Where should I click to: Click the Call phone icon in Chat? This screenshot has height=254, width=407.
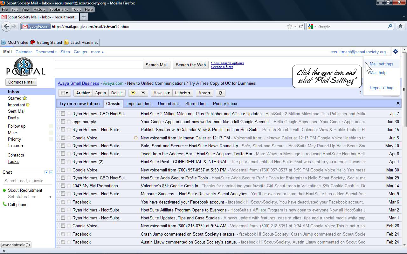(x=4, y=204)
